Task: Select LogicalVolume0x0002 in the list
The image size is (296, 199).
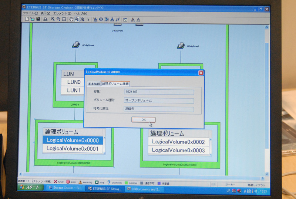Action: [178, 142]
